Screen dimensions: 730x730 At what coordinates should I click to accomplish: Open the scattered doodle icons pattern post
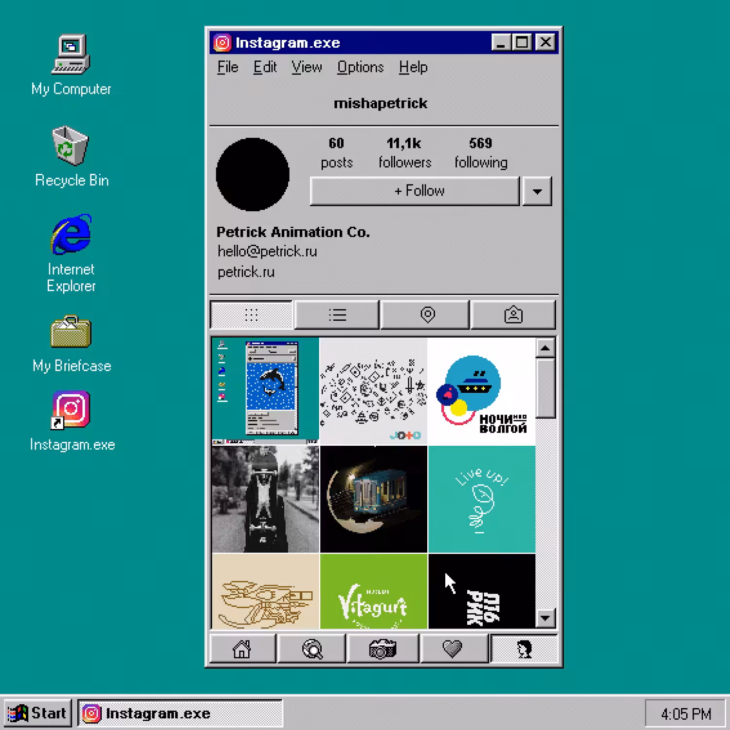373,391
